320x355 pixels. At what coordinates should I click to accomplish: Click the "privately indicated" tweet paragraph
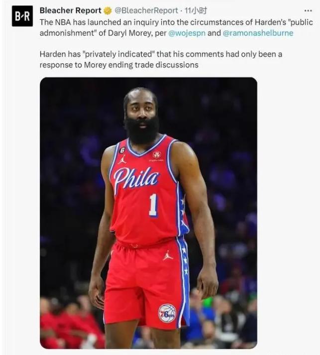click(161, 60)
